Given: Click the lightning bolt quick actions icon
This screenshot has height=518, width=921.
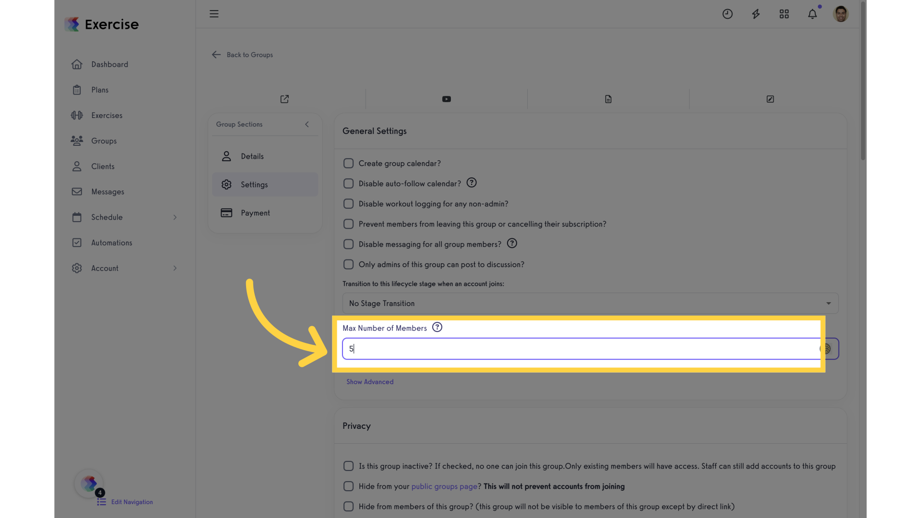Looking at the screenshot, I should [x=756, y=14].
